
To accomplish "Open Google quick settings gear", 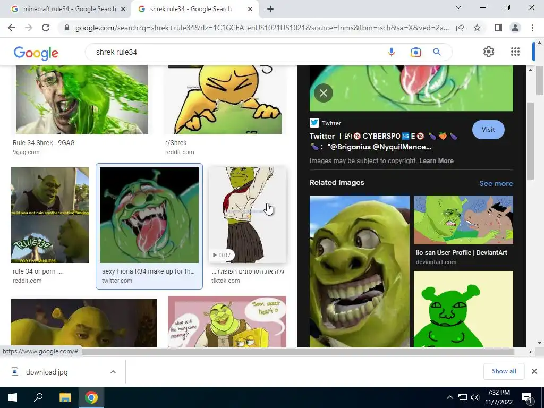I will 489,52.
